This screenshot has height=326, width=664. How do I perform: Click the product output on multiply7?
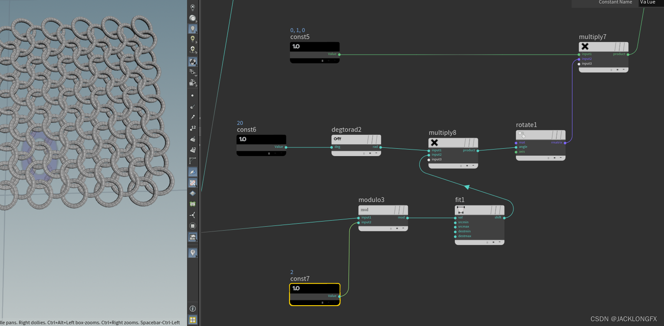(x=628, y=54)
